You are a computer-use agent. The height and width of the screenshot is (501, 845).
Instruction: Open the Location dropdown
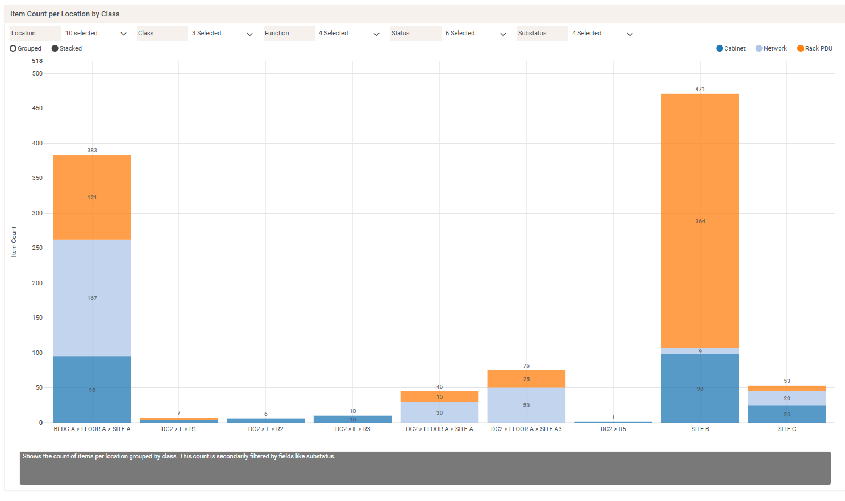[95, 34]
